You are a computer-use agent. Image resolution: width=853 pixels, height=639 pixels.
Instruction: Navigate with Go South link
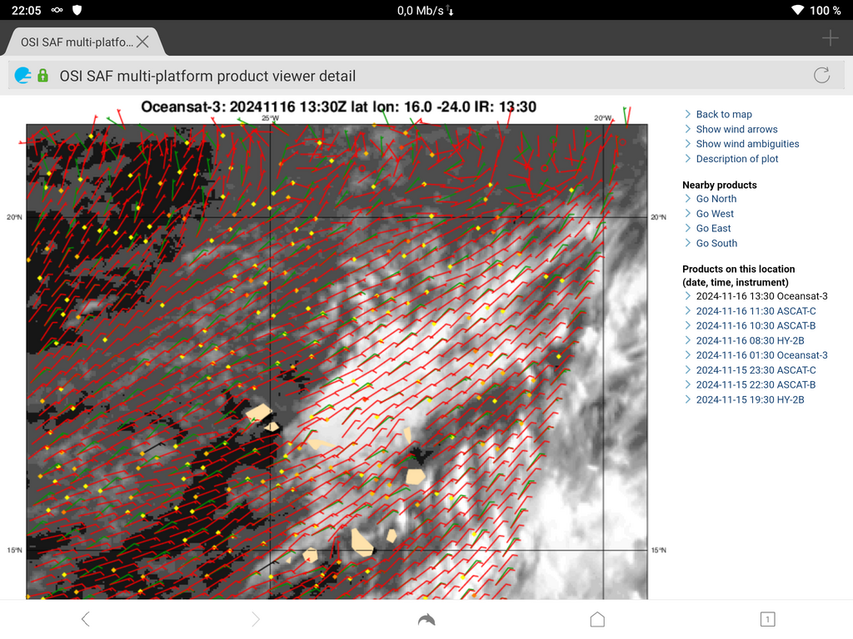(x=716, y=244)
